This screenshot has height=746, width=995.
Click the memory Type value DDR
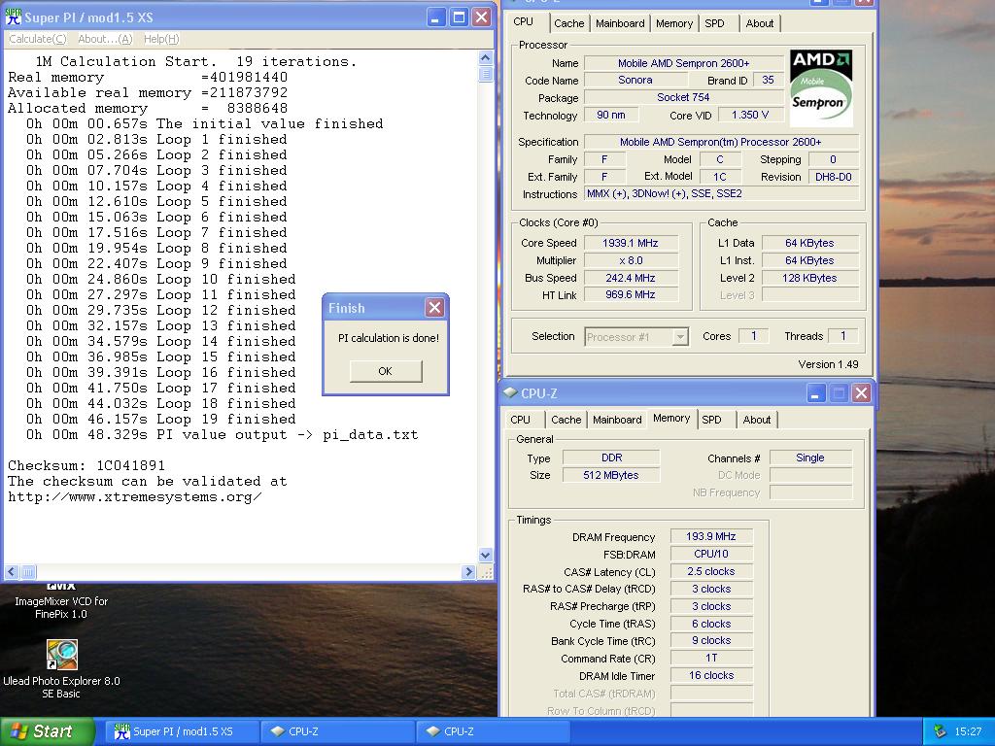[612, 458]
